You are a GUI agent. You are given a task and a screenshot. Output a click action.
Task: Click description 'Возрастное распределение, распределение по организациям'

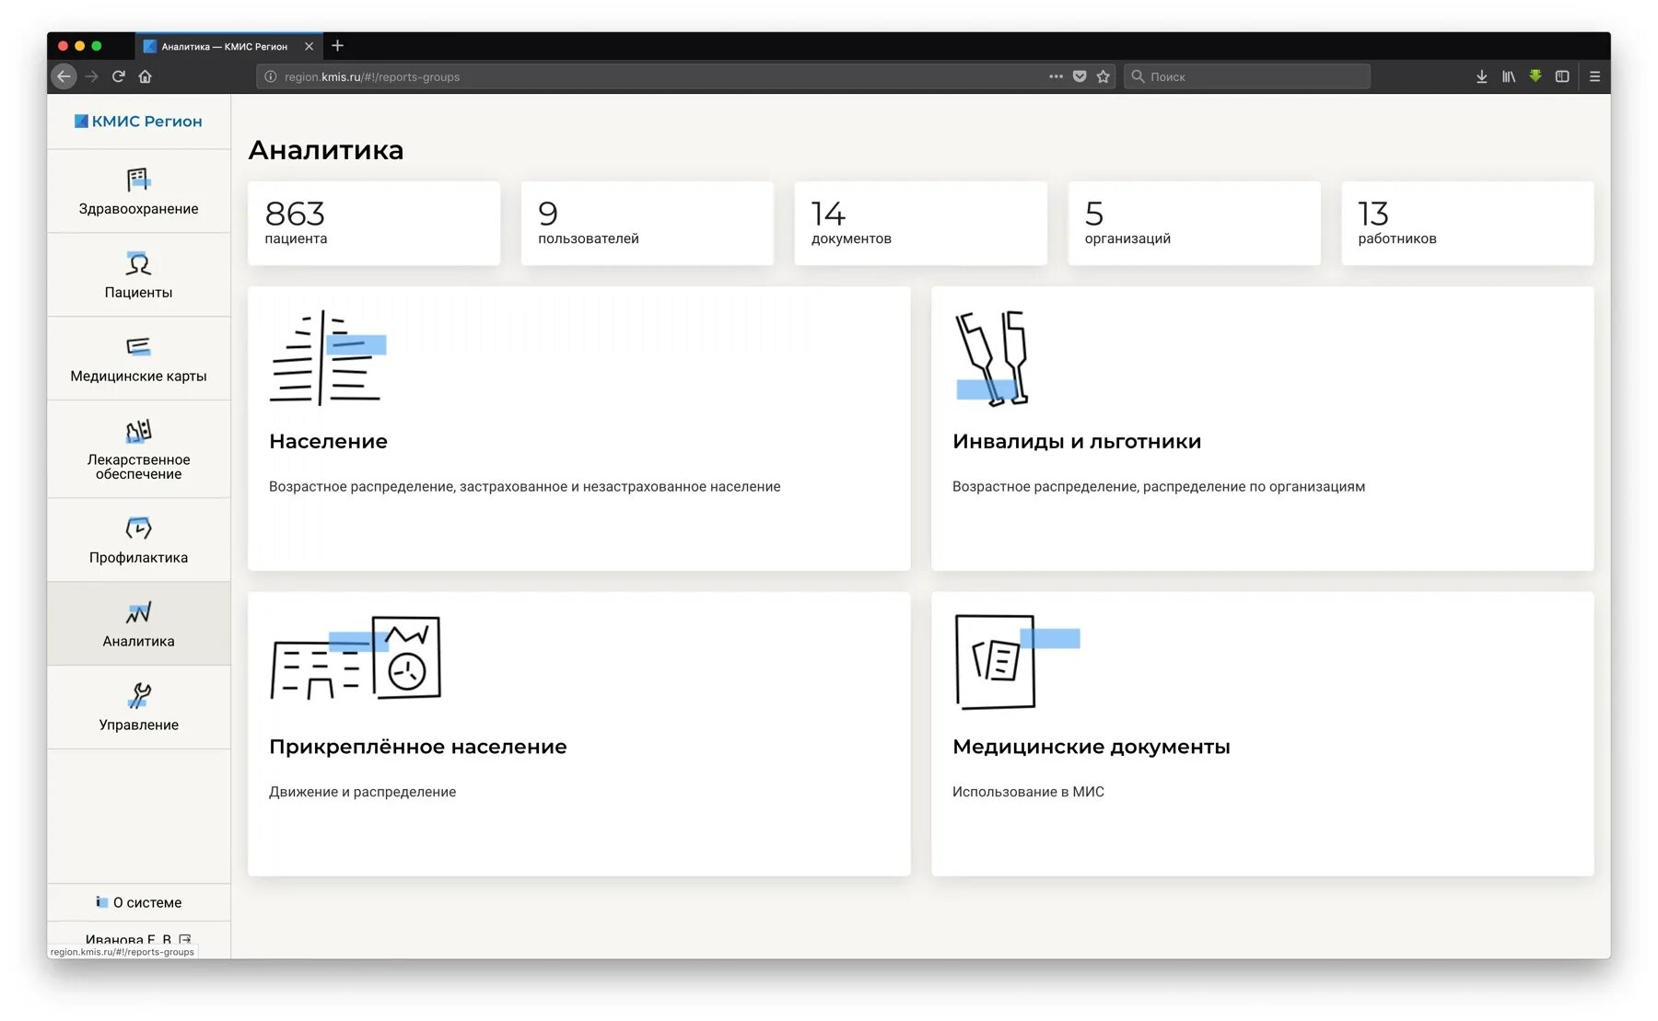click(x=1159, y=487)
